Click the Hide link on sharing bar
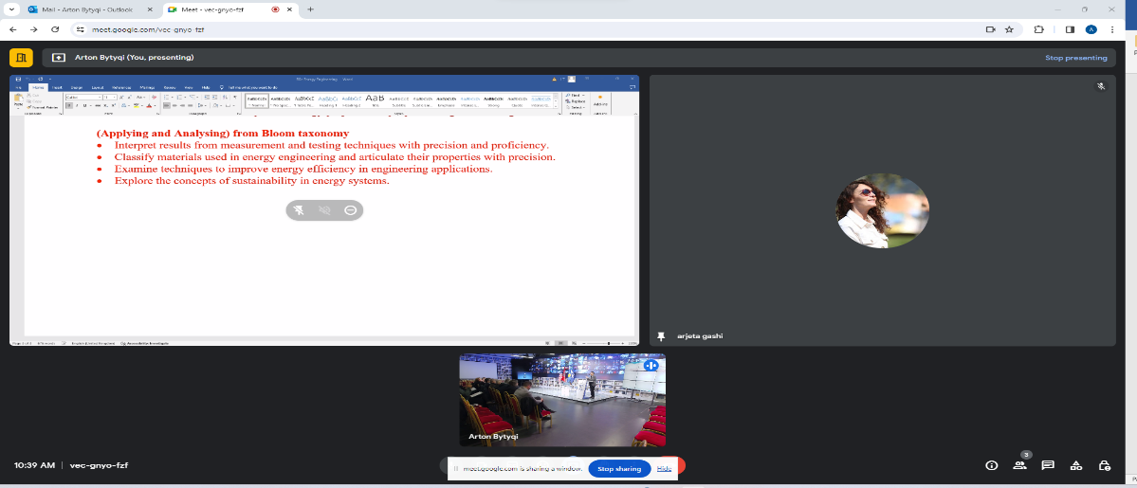This screenshot has width=1137, height=488. click(664, 468)
